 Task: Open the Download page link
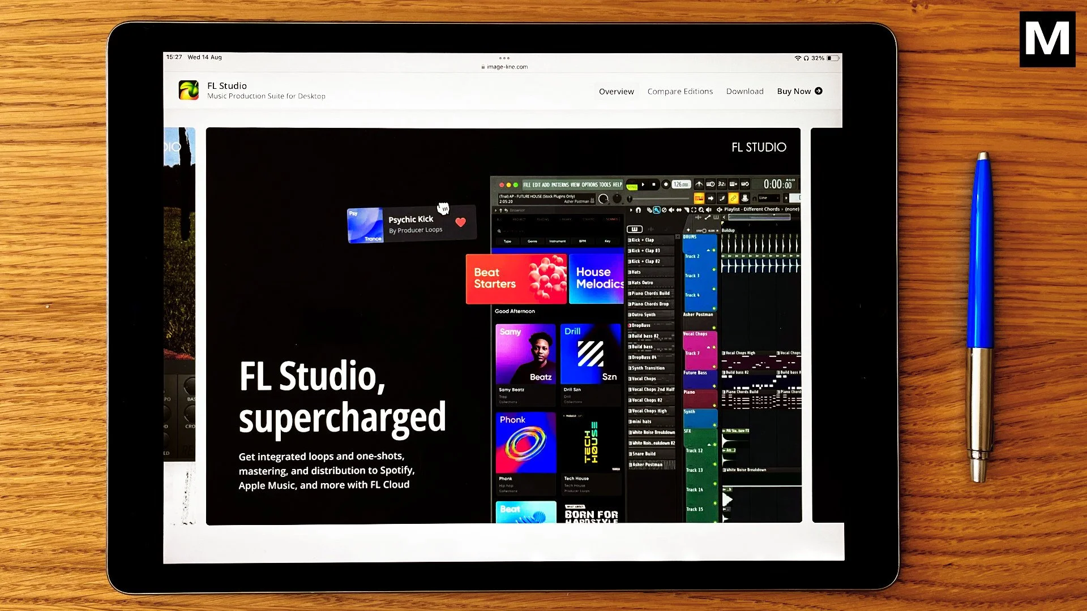pyautogui.click(x=744, y=92)
